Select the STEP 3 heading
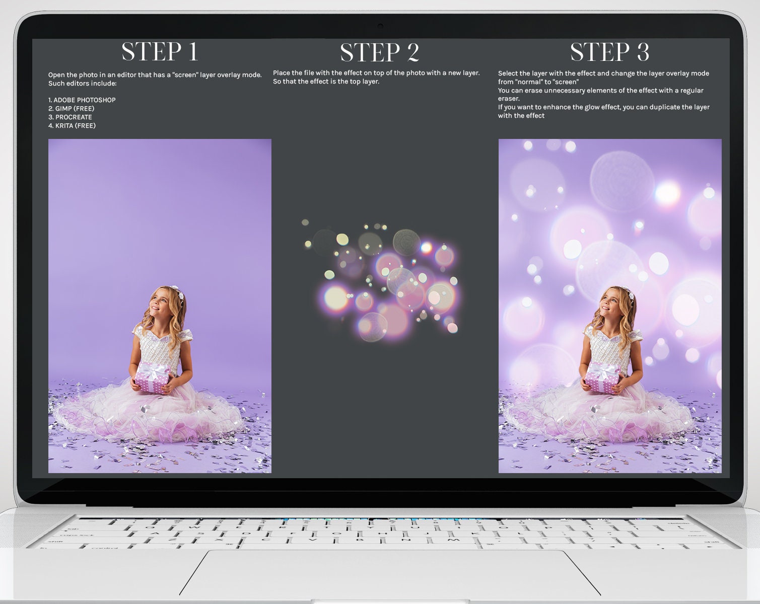Screen dimensions: 760x604 (x=611, y=52)
